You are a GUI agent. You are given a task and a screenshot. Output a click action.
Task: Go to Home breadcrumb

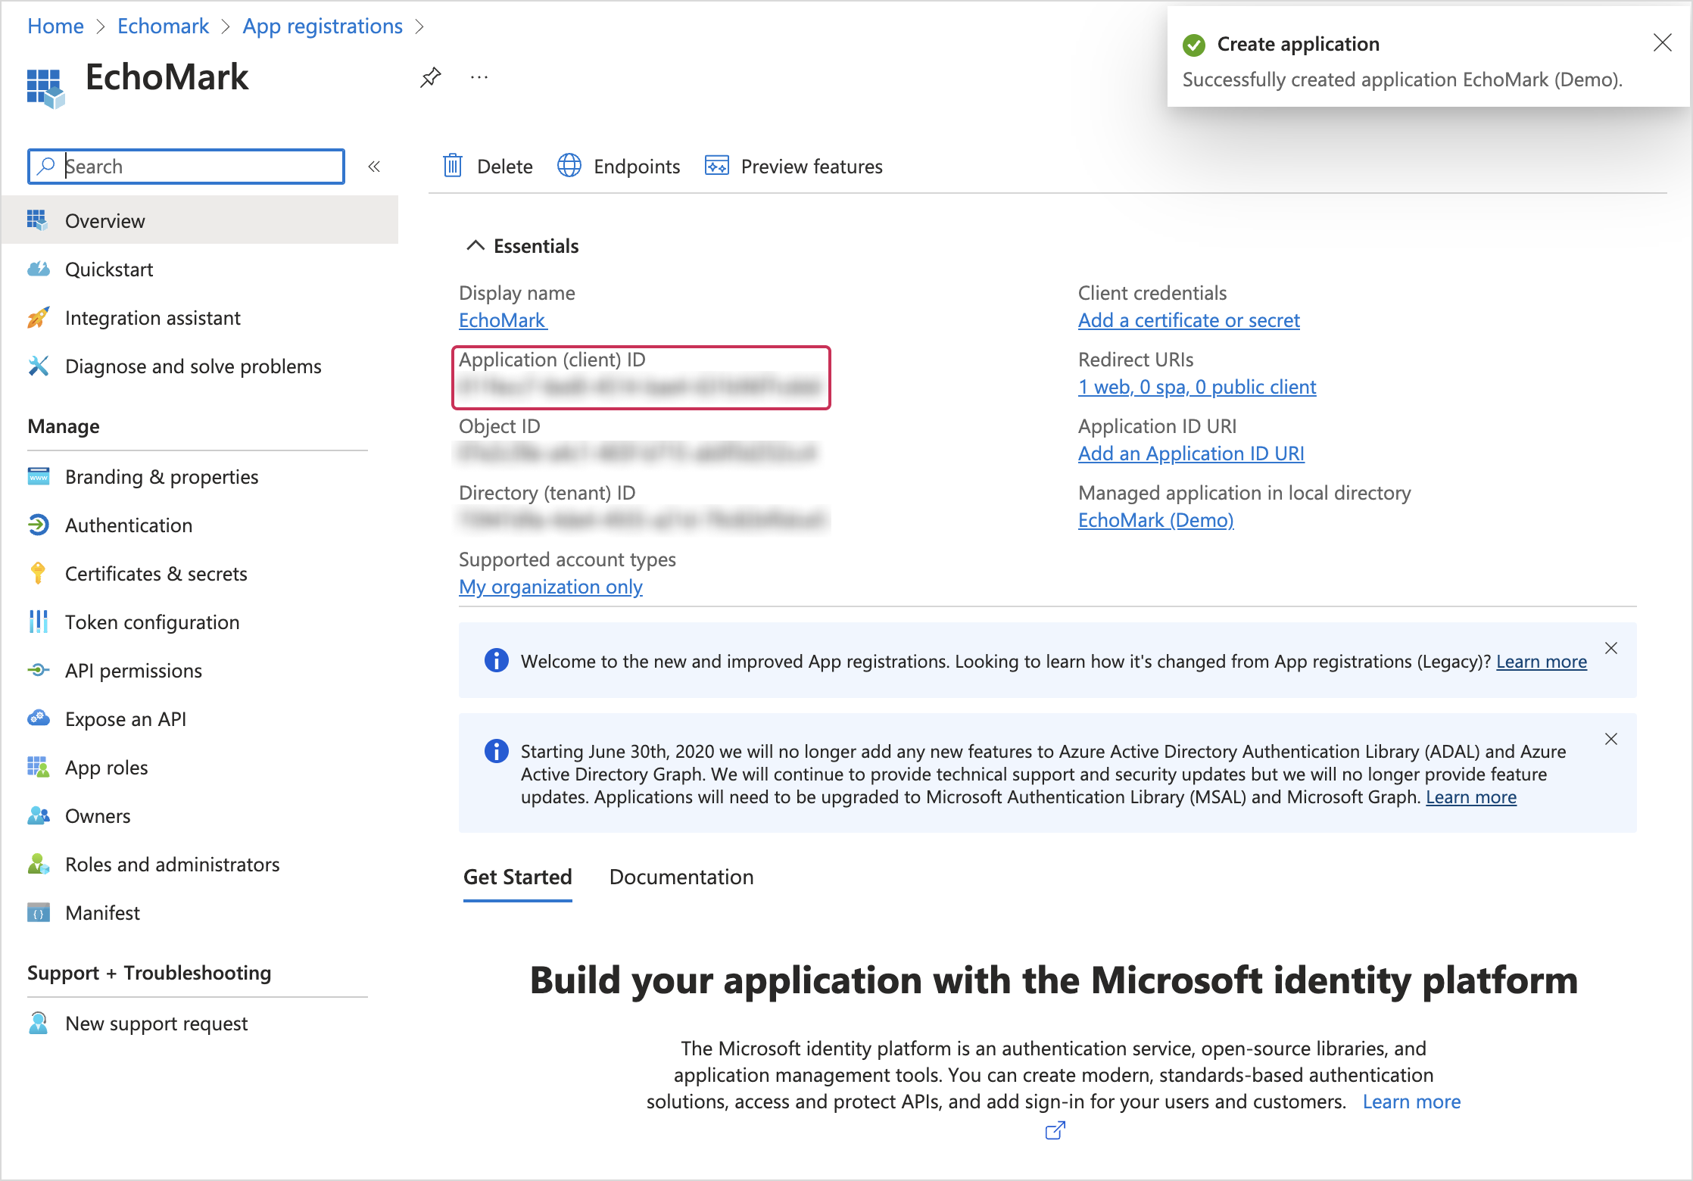point(55,26)
